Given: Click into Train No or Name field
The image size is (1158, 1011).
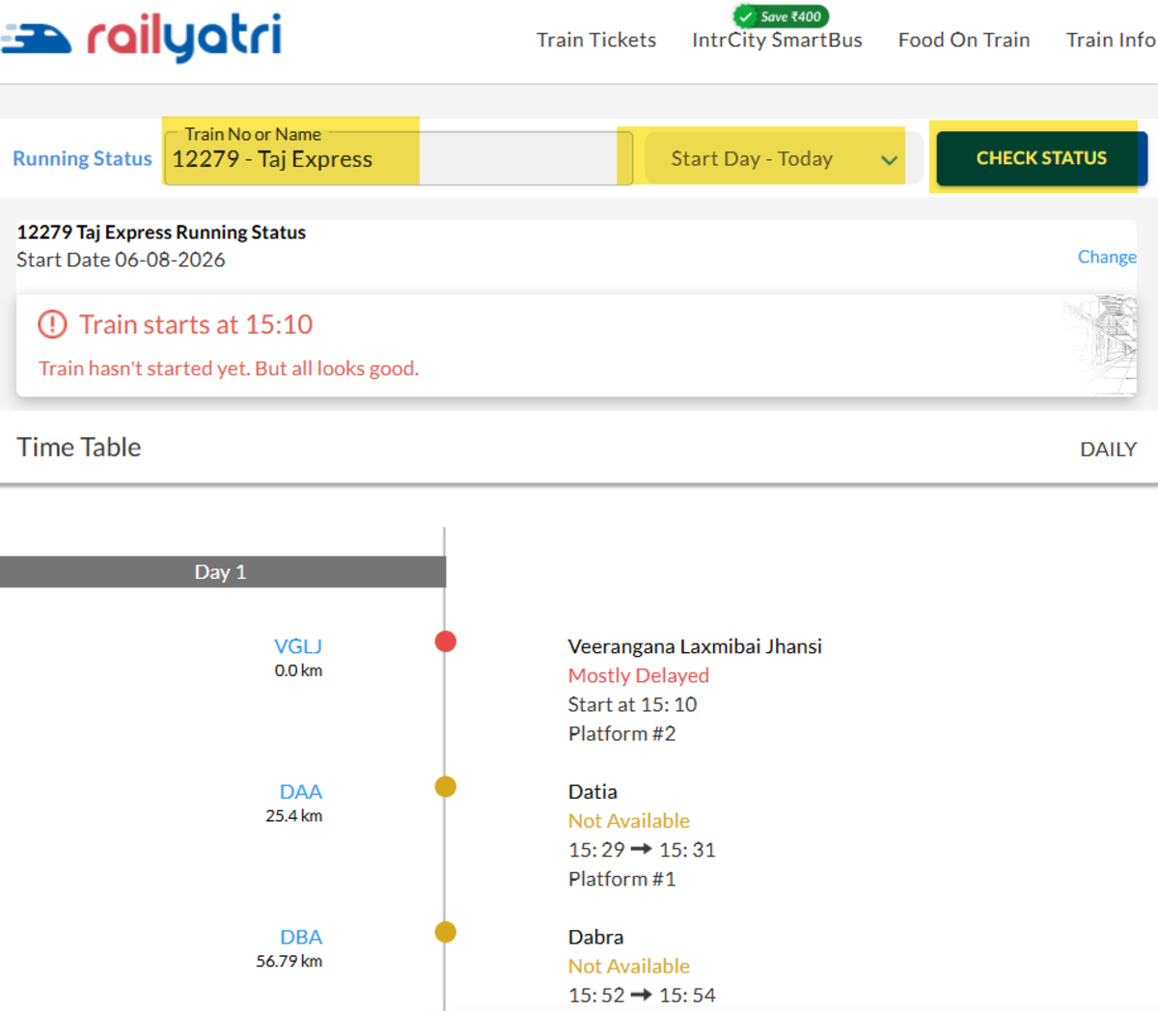Looking at the screenshot, I should [x=399, y=158].
